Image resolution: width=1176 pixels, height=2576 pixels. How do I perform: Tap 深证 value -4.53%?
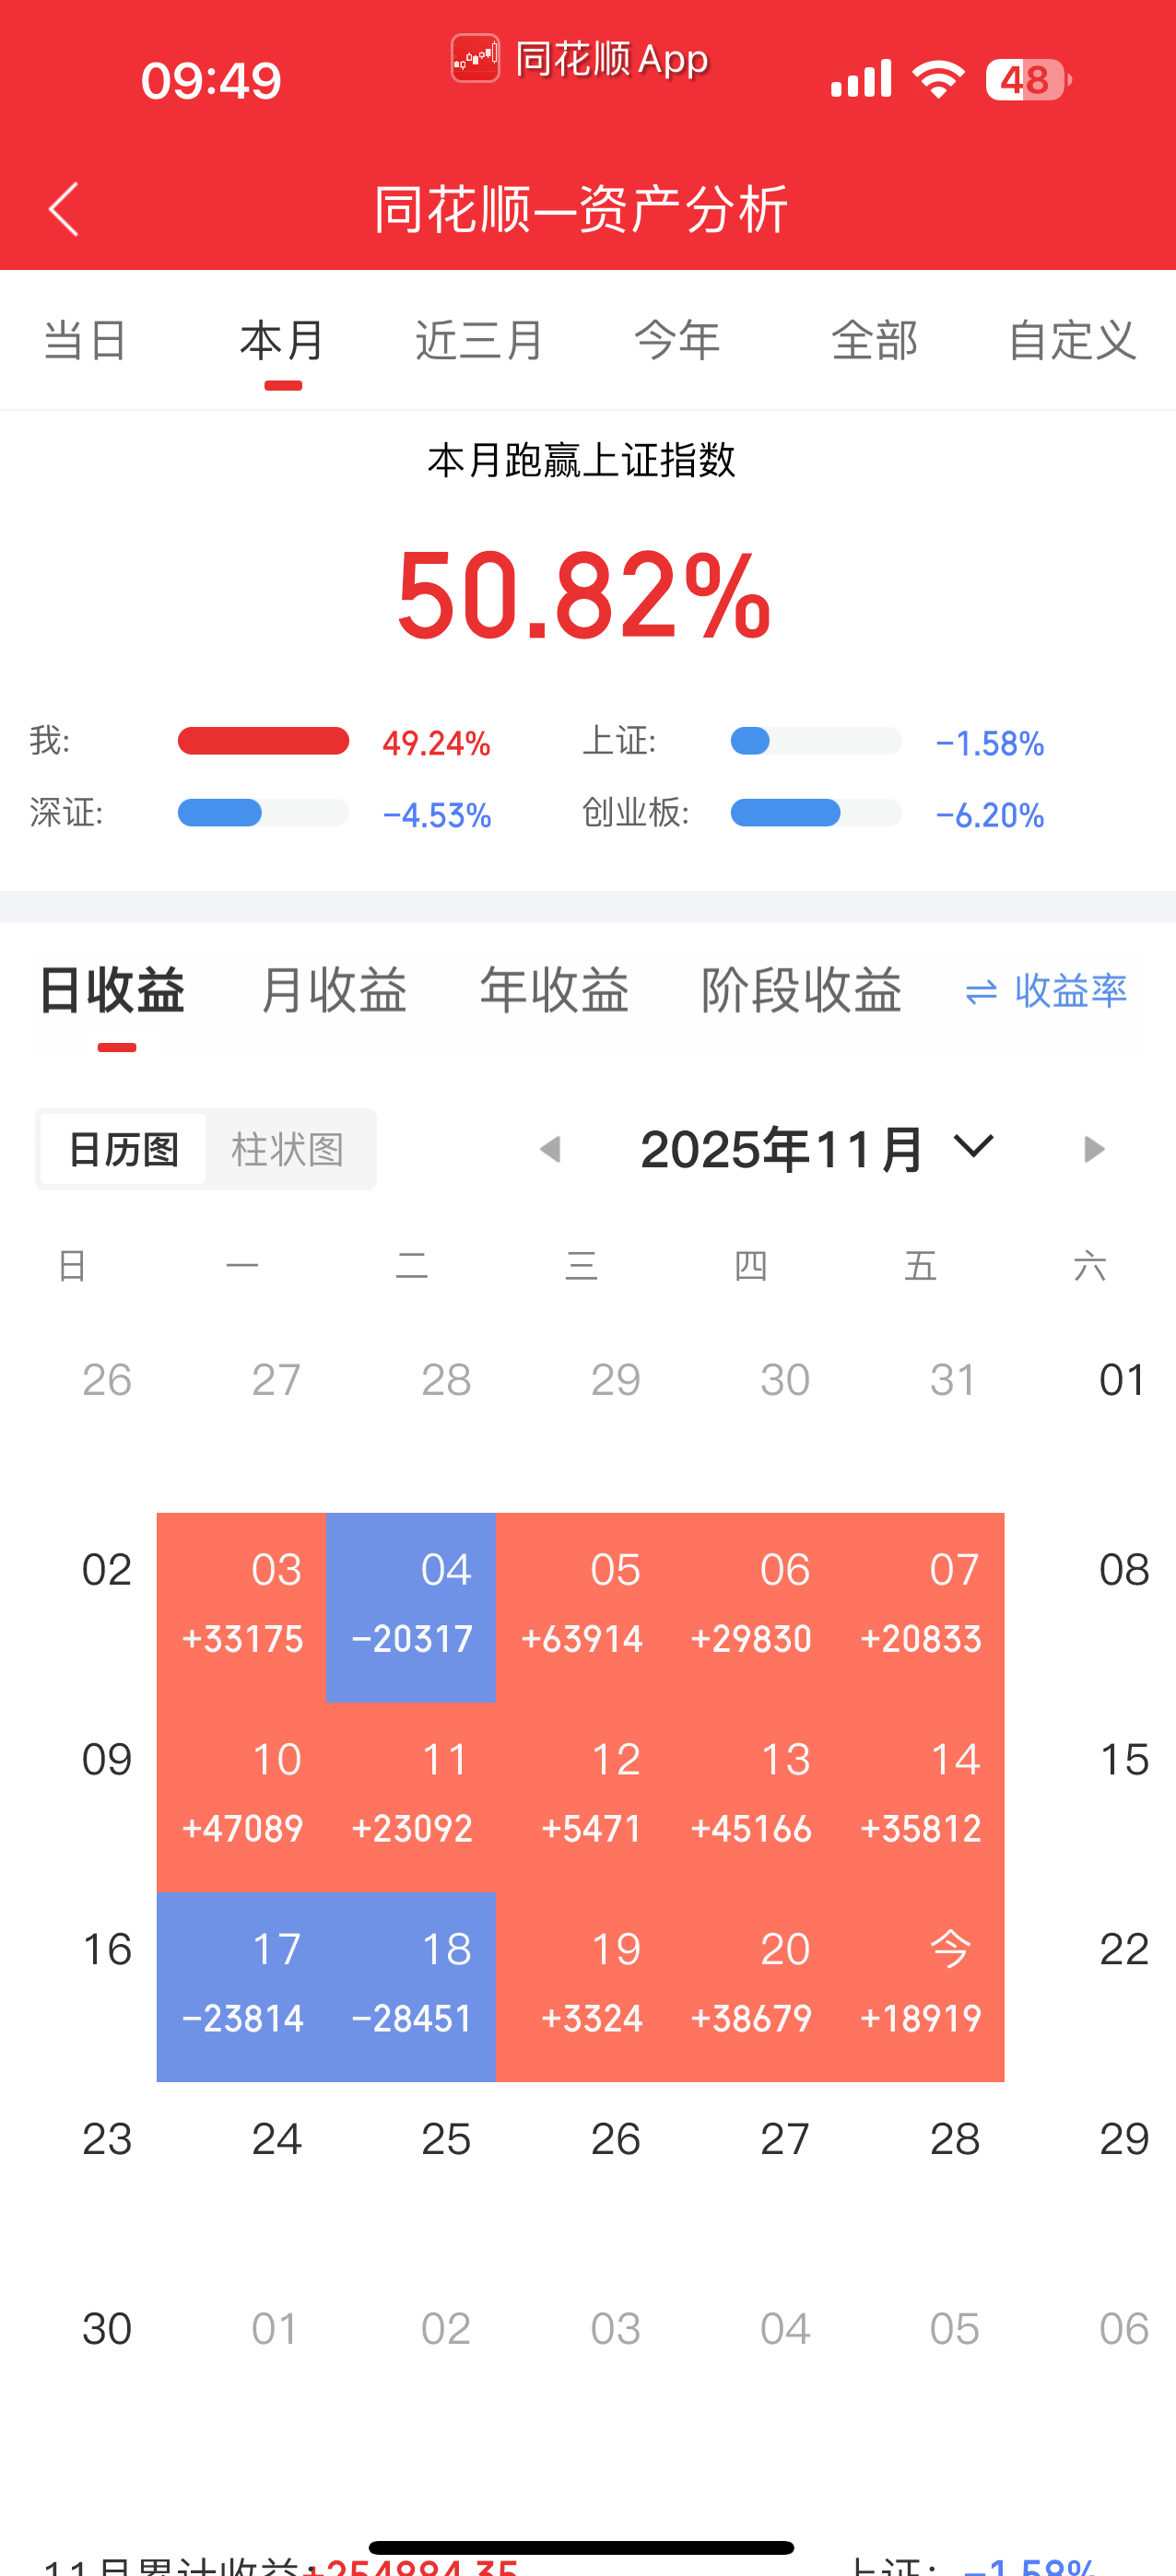point(437,815)
